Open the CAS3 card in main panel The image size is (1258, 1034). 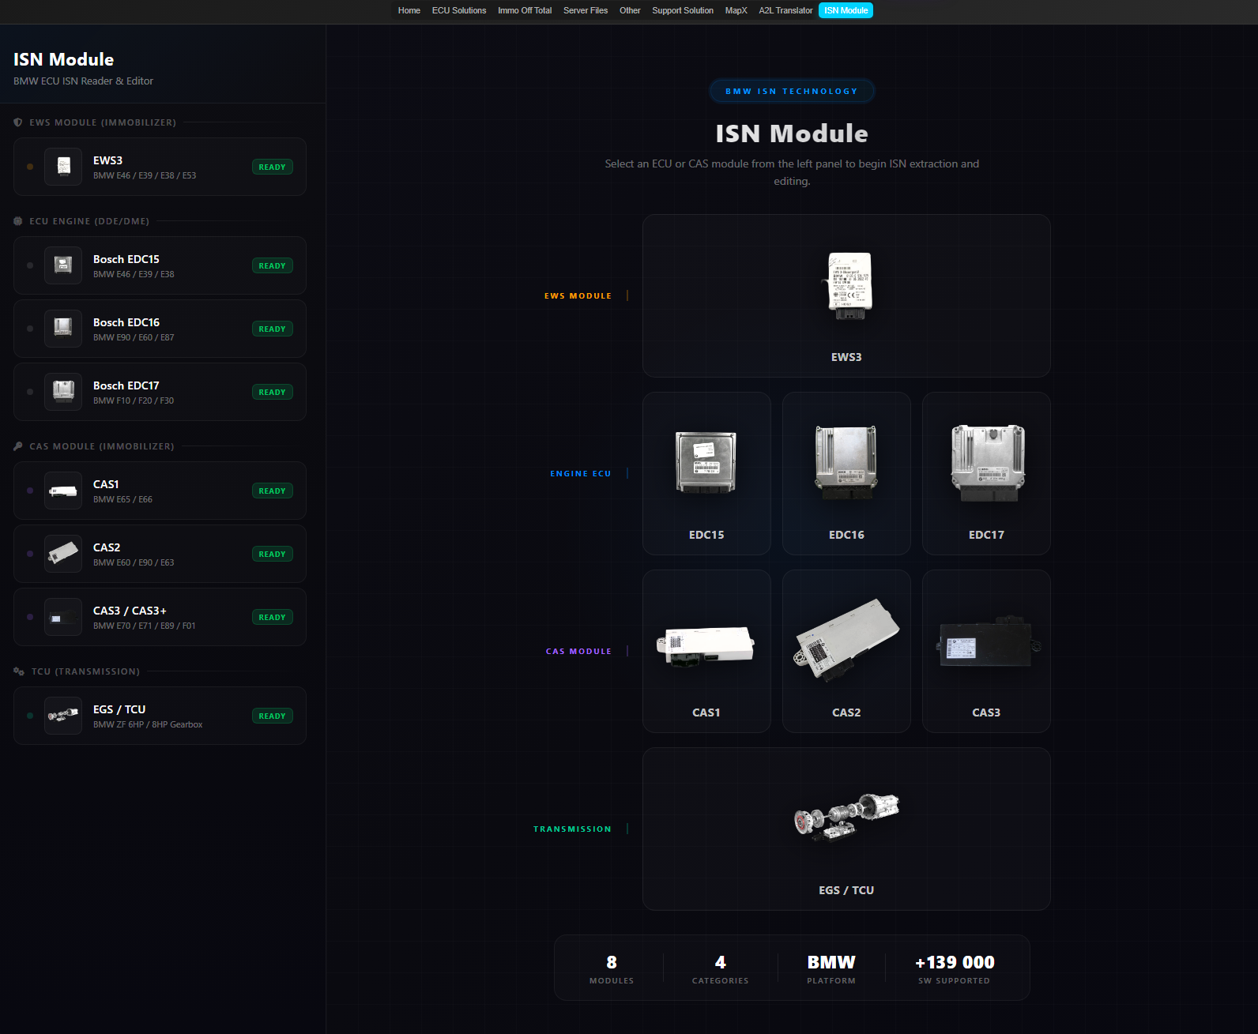(x=986, y=651)
